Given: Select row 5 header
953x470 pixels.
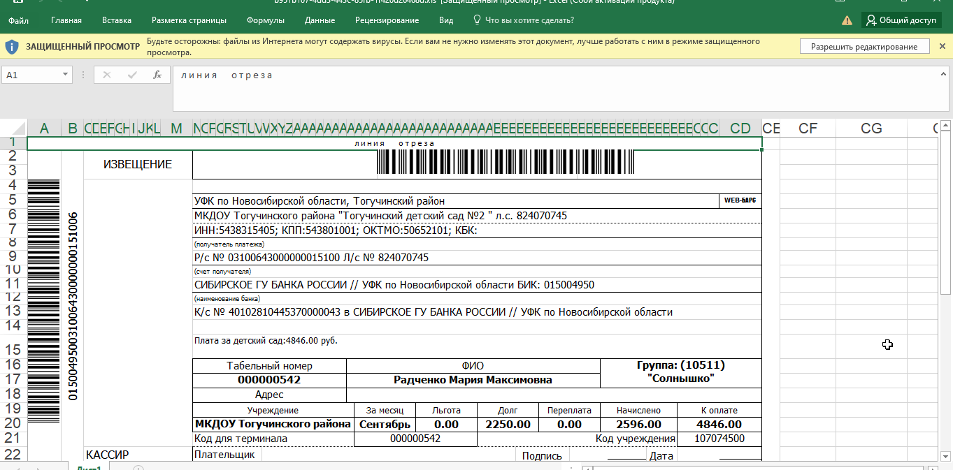Looking at the screenshot, I should tap(13, 200).
